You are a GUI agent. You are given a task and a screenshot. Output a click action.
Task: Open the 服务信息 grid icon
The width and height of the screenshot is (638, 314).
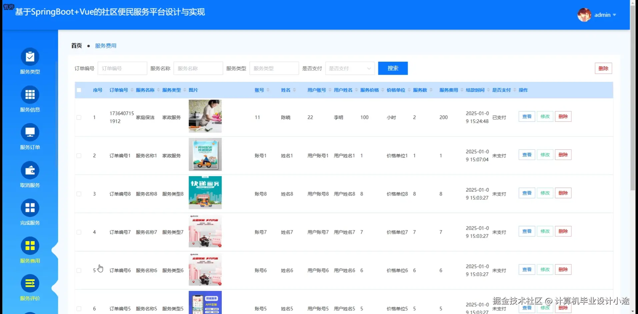30,95
